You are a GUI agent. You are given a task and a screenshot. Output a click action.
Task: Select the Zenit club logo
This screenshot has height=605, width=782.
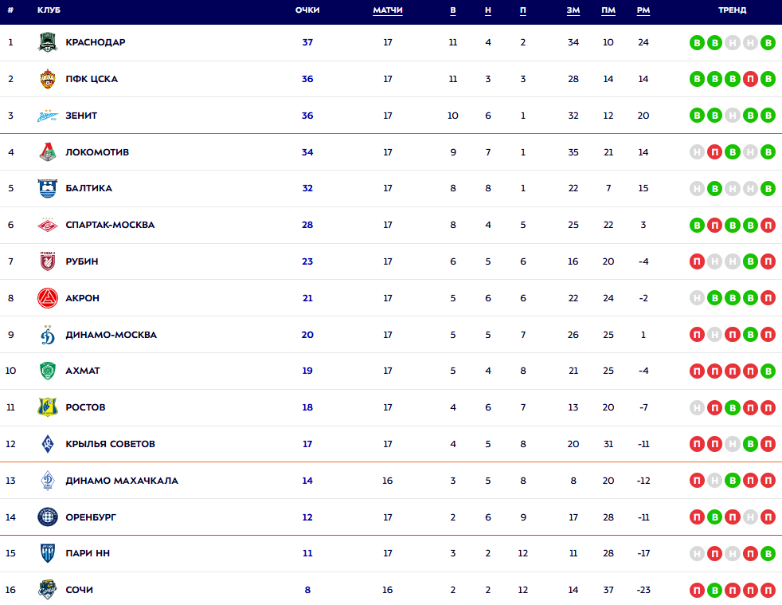click(x=48, y=116)
